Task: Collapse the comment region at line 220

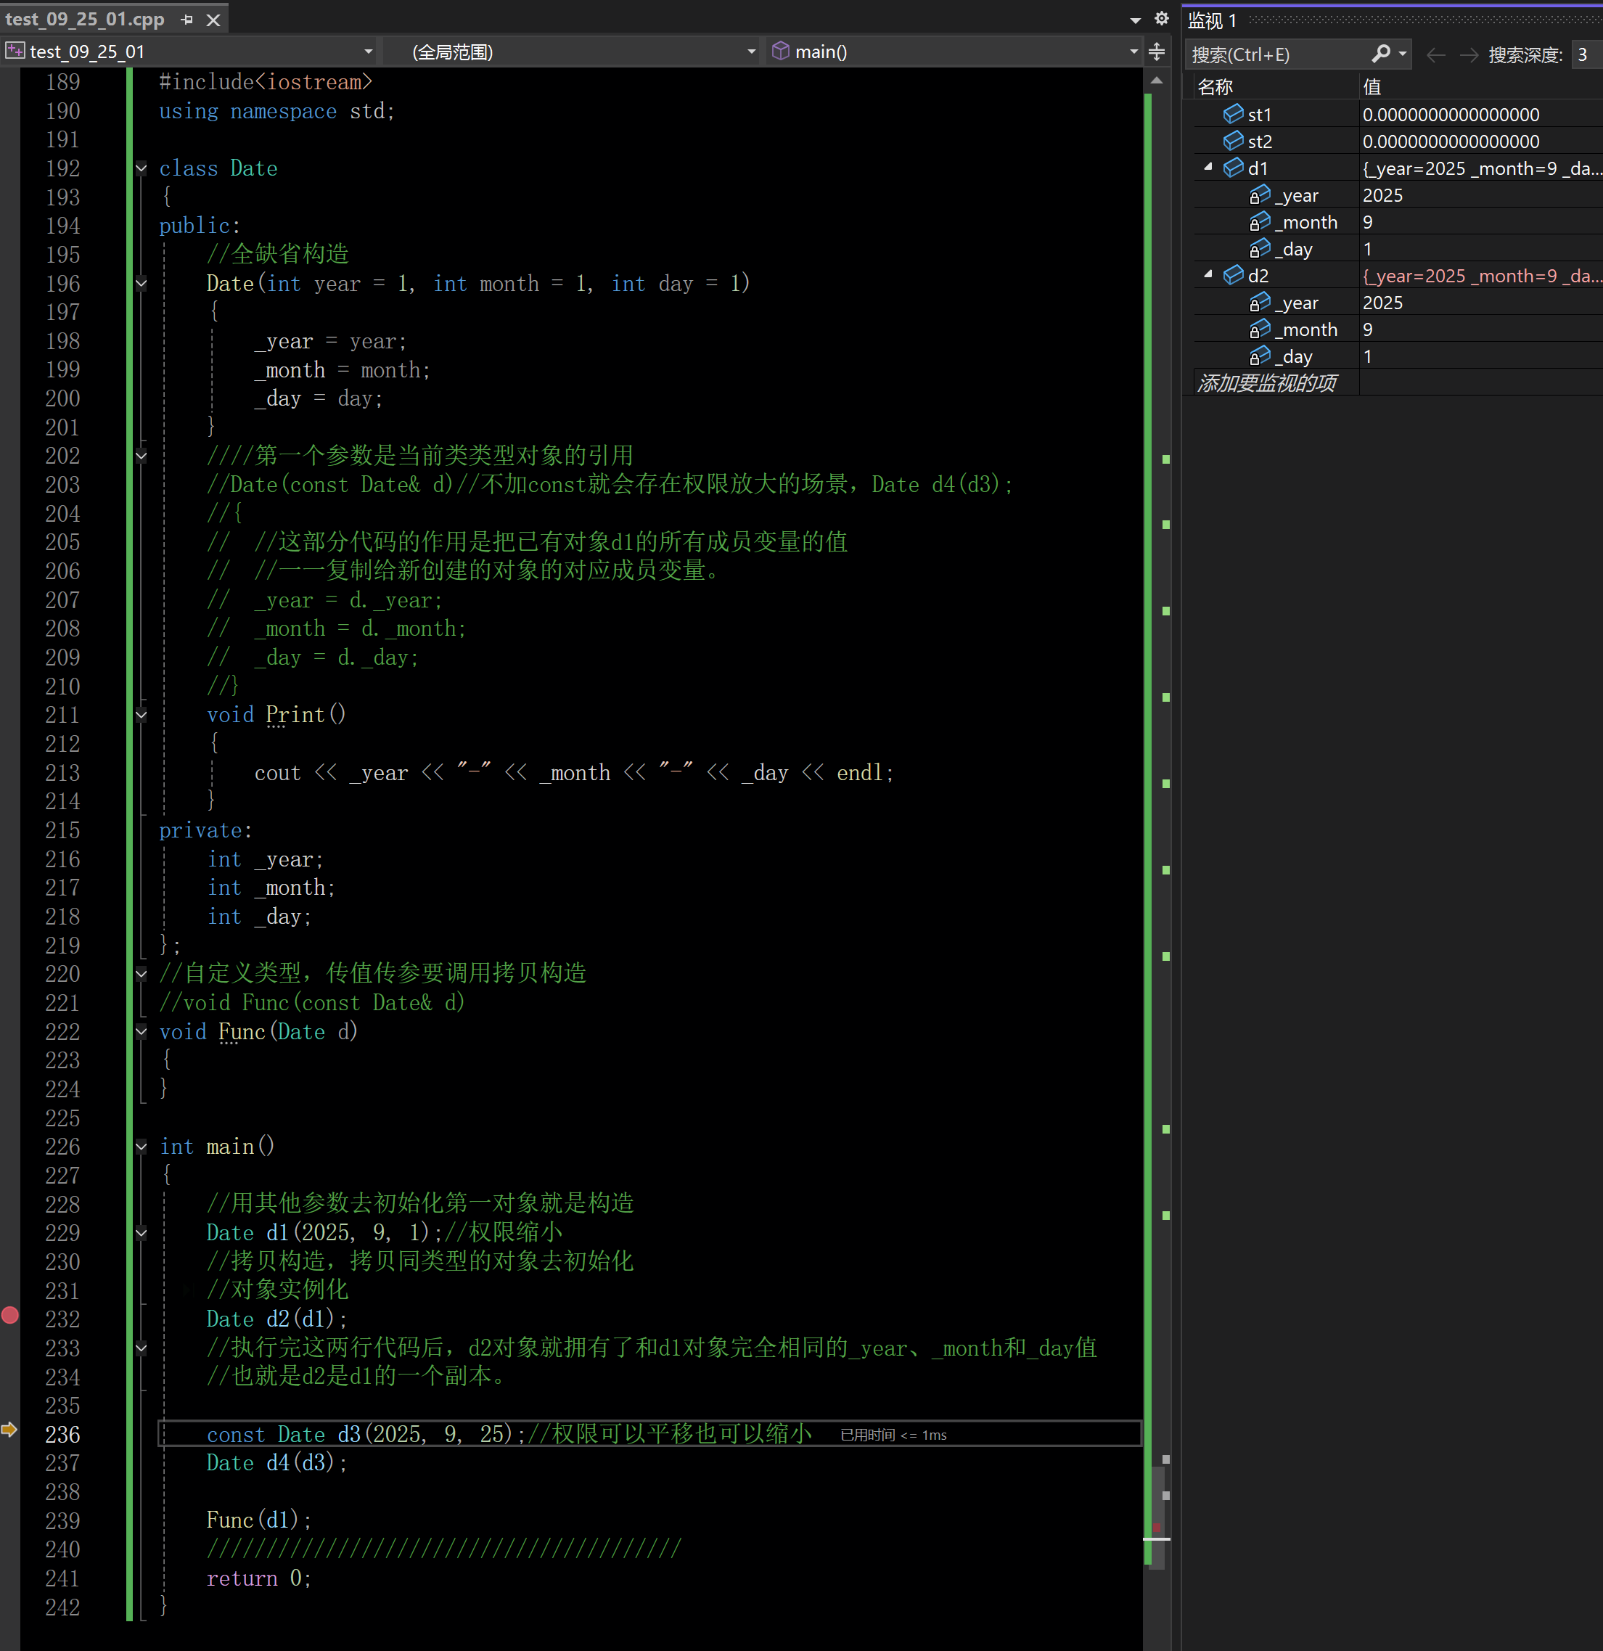Action: coord(142,975)
